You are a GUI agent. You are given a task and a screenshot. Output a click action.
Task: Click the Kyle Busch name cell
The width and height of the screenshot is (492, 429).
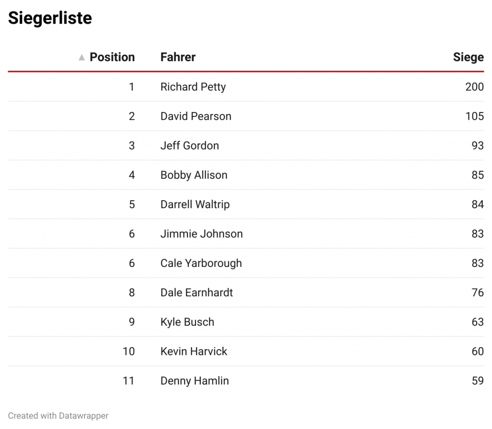point(187,322)
